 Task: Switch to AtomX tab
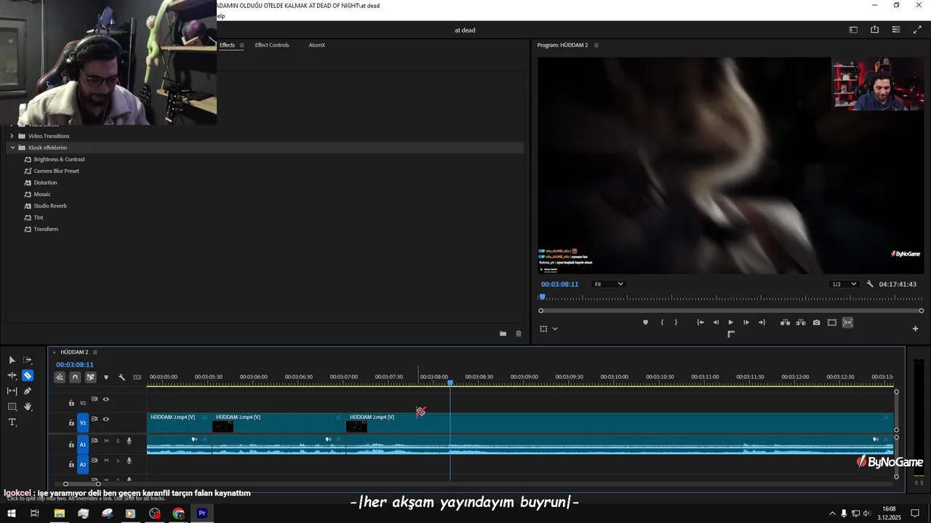pos(316,45)
